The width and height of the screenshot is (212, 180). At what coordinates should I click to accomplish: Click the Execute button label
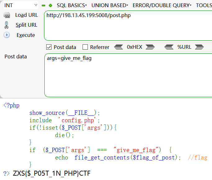[x=26, y=35]
